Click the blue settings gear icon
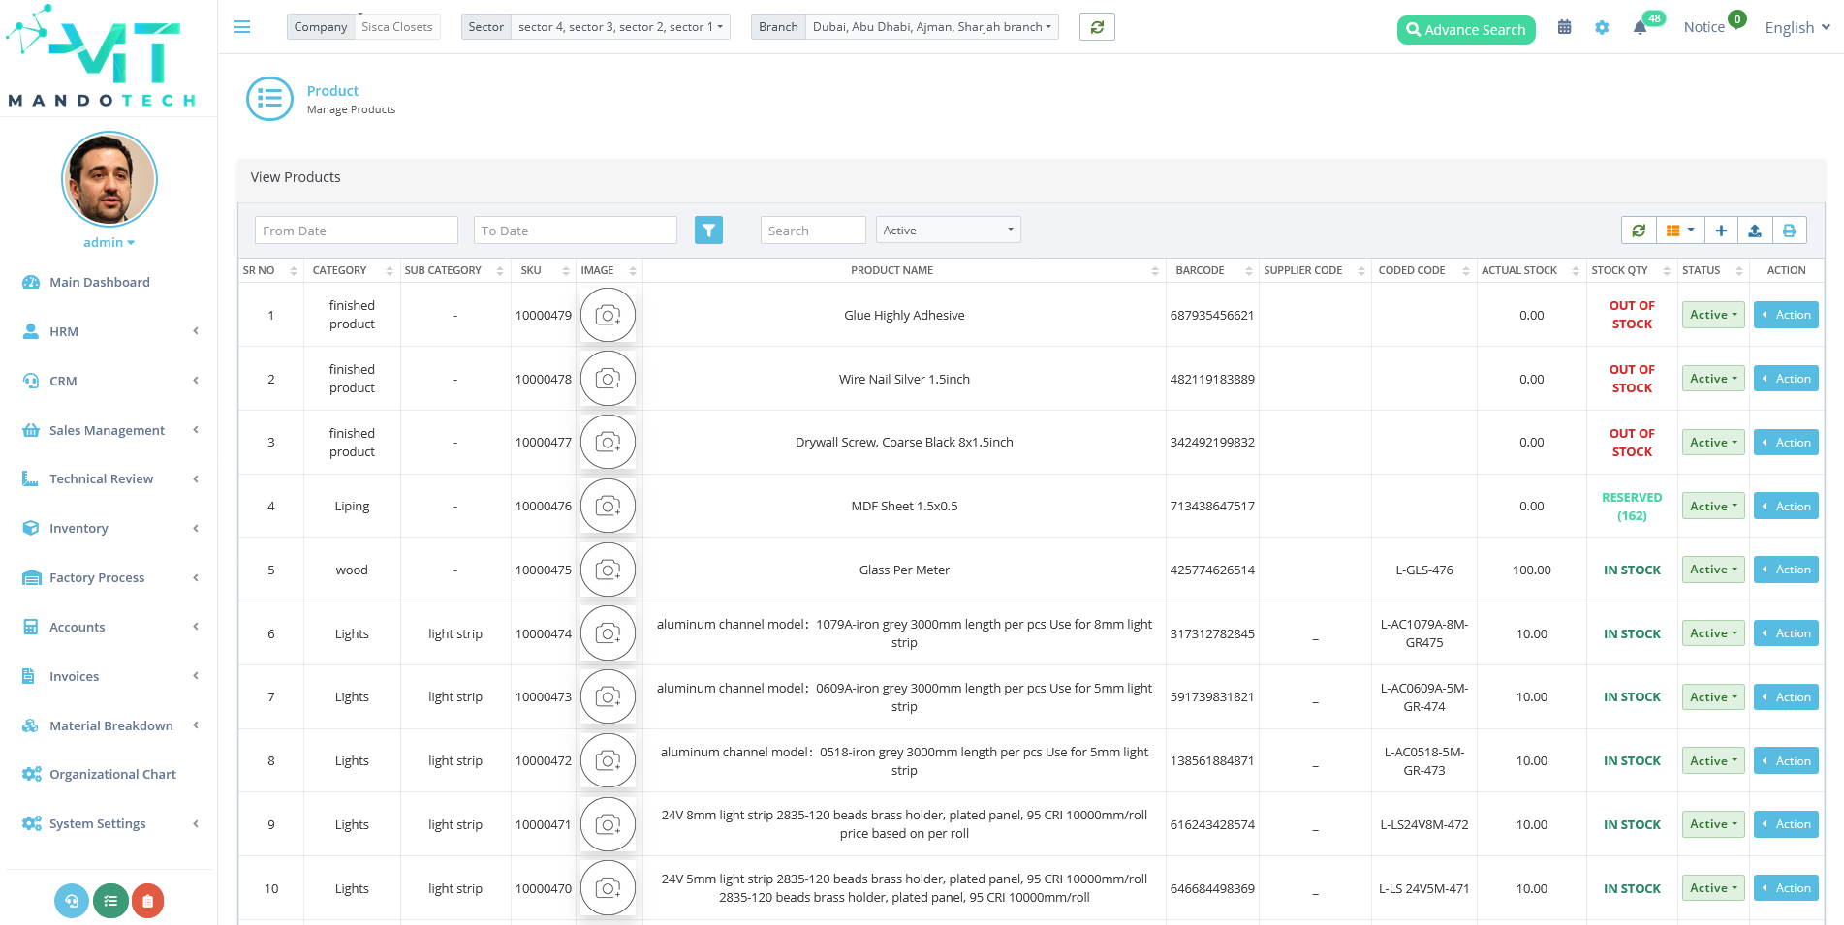The height and width of the screenshot is (925, 1844). 1602,28
